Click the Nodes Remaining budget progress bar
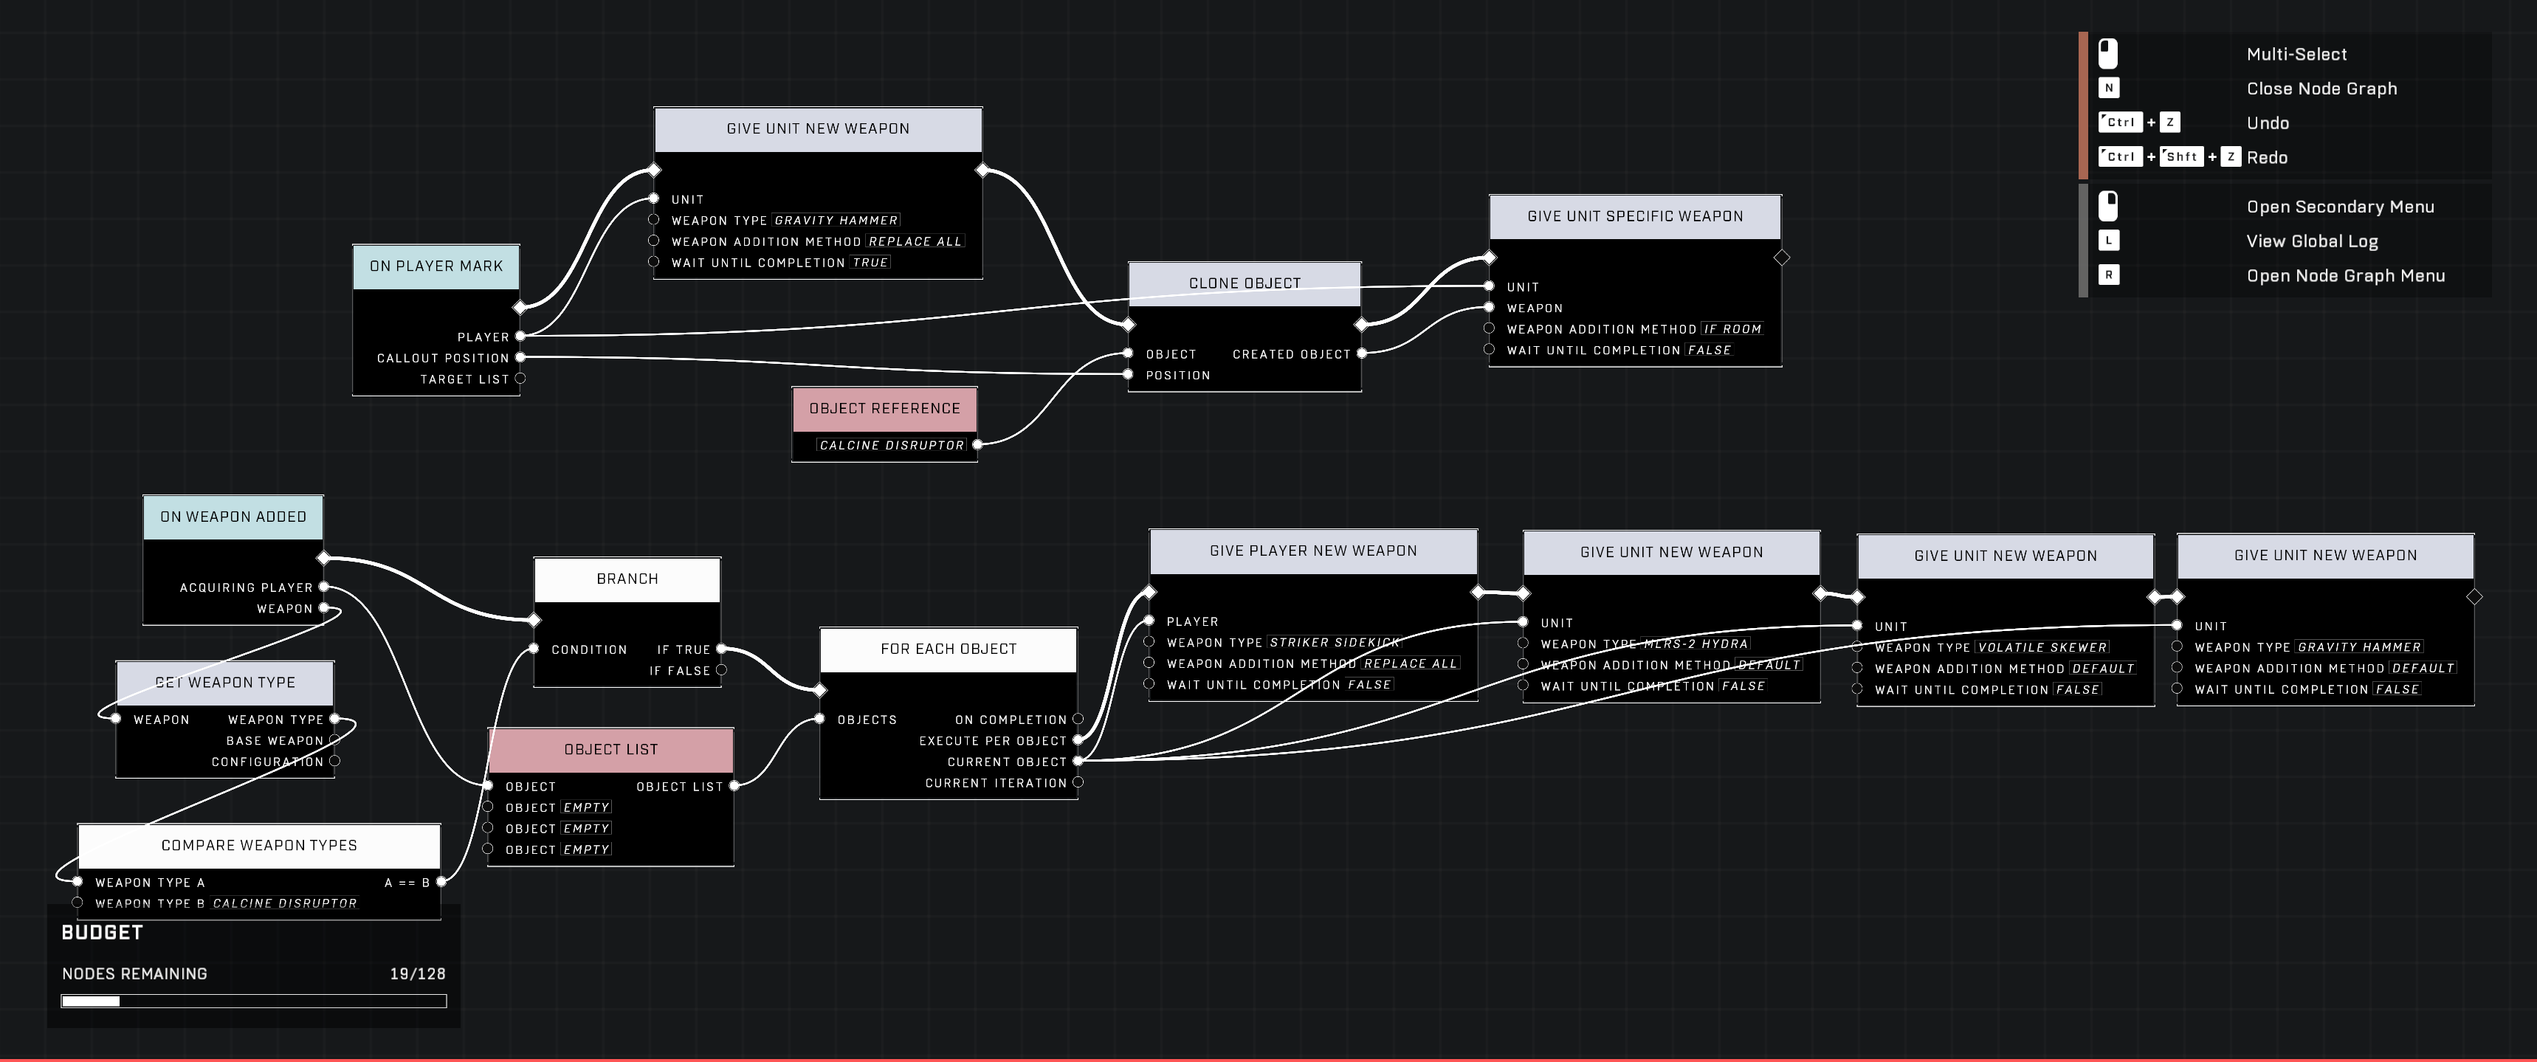 pos(254,1001)
